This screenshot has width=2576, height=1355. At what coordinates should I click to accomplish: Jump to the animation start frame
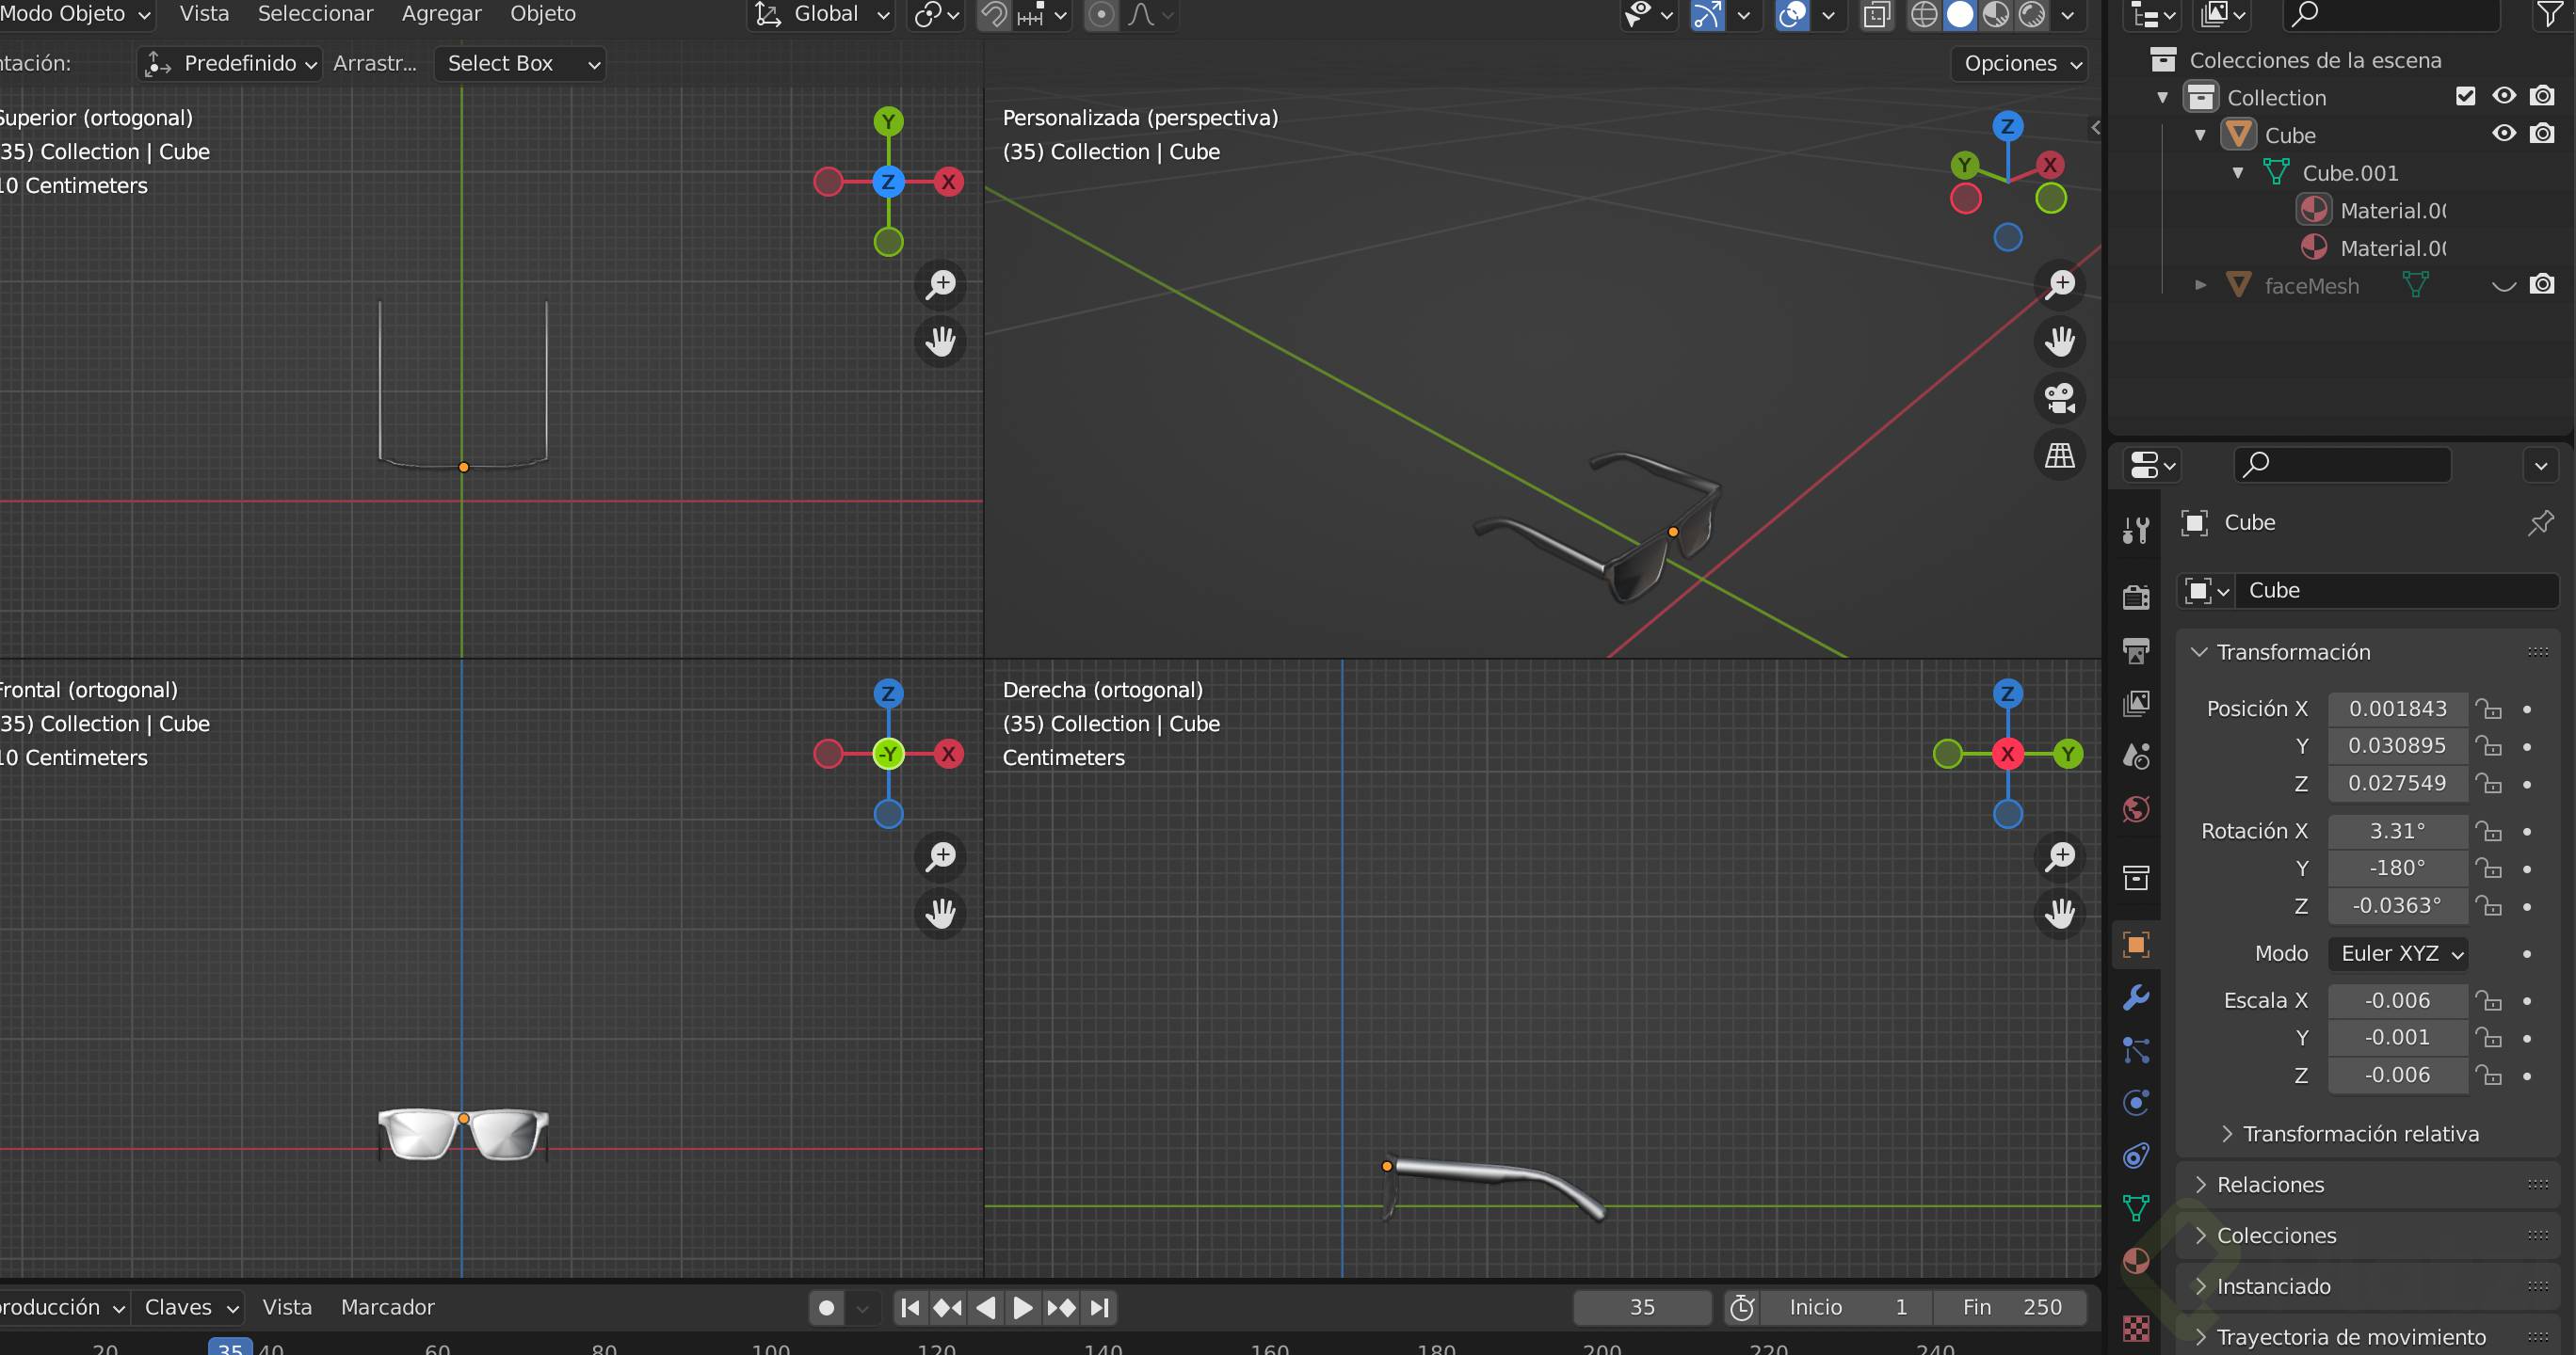[909, 1308]
